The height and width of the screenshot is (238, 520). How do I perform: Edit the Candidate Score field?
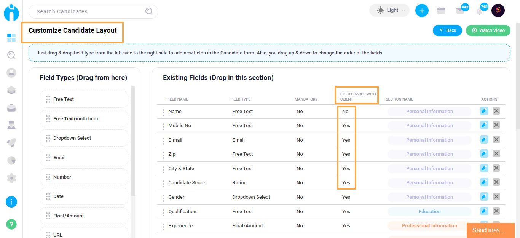484,182
